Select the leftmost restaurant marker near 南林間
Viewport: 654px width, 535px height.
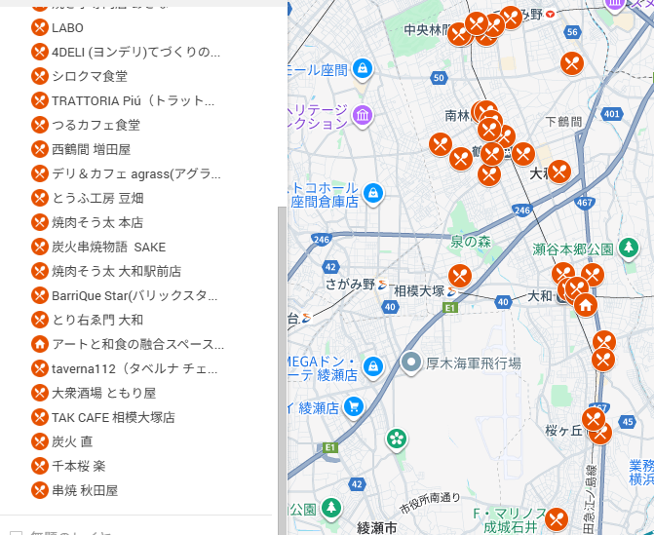click(441, 144)
